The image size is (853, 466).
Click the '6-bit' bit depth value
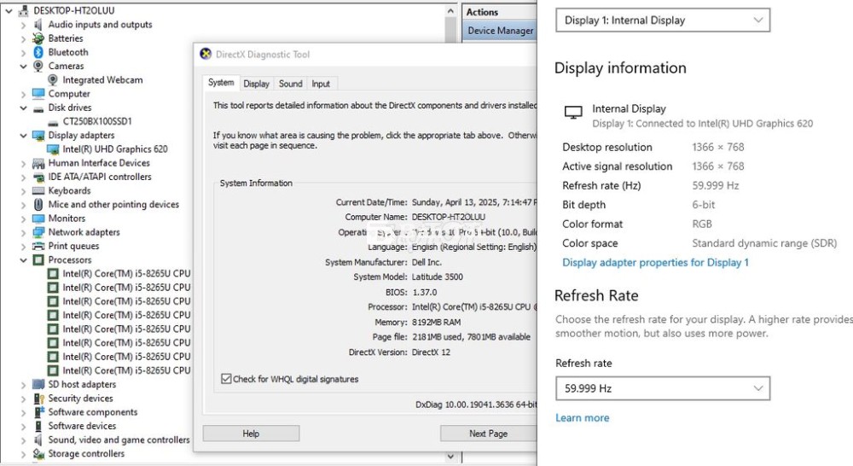click(x=704, y=205)
